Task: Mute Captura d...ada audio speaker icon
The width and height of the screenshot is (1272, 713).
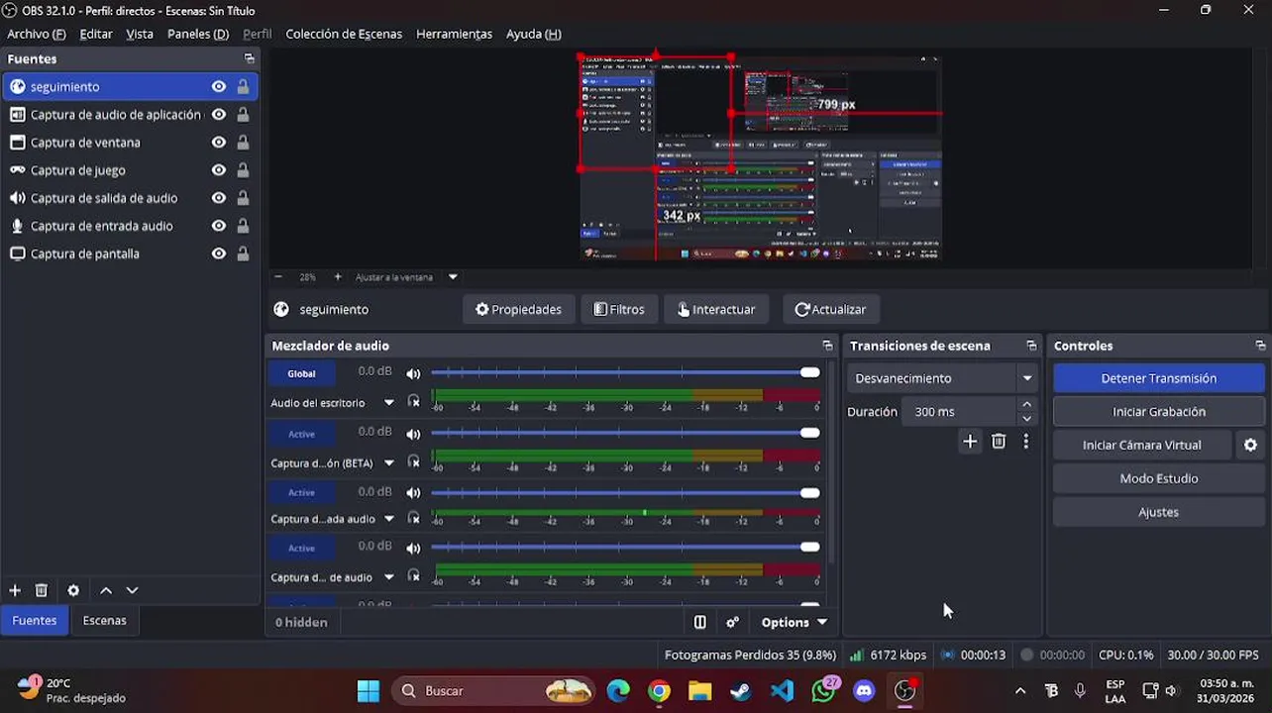Action: point(413,492)
